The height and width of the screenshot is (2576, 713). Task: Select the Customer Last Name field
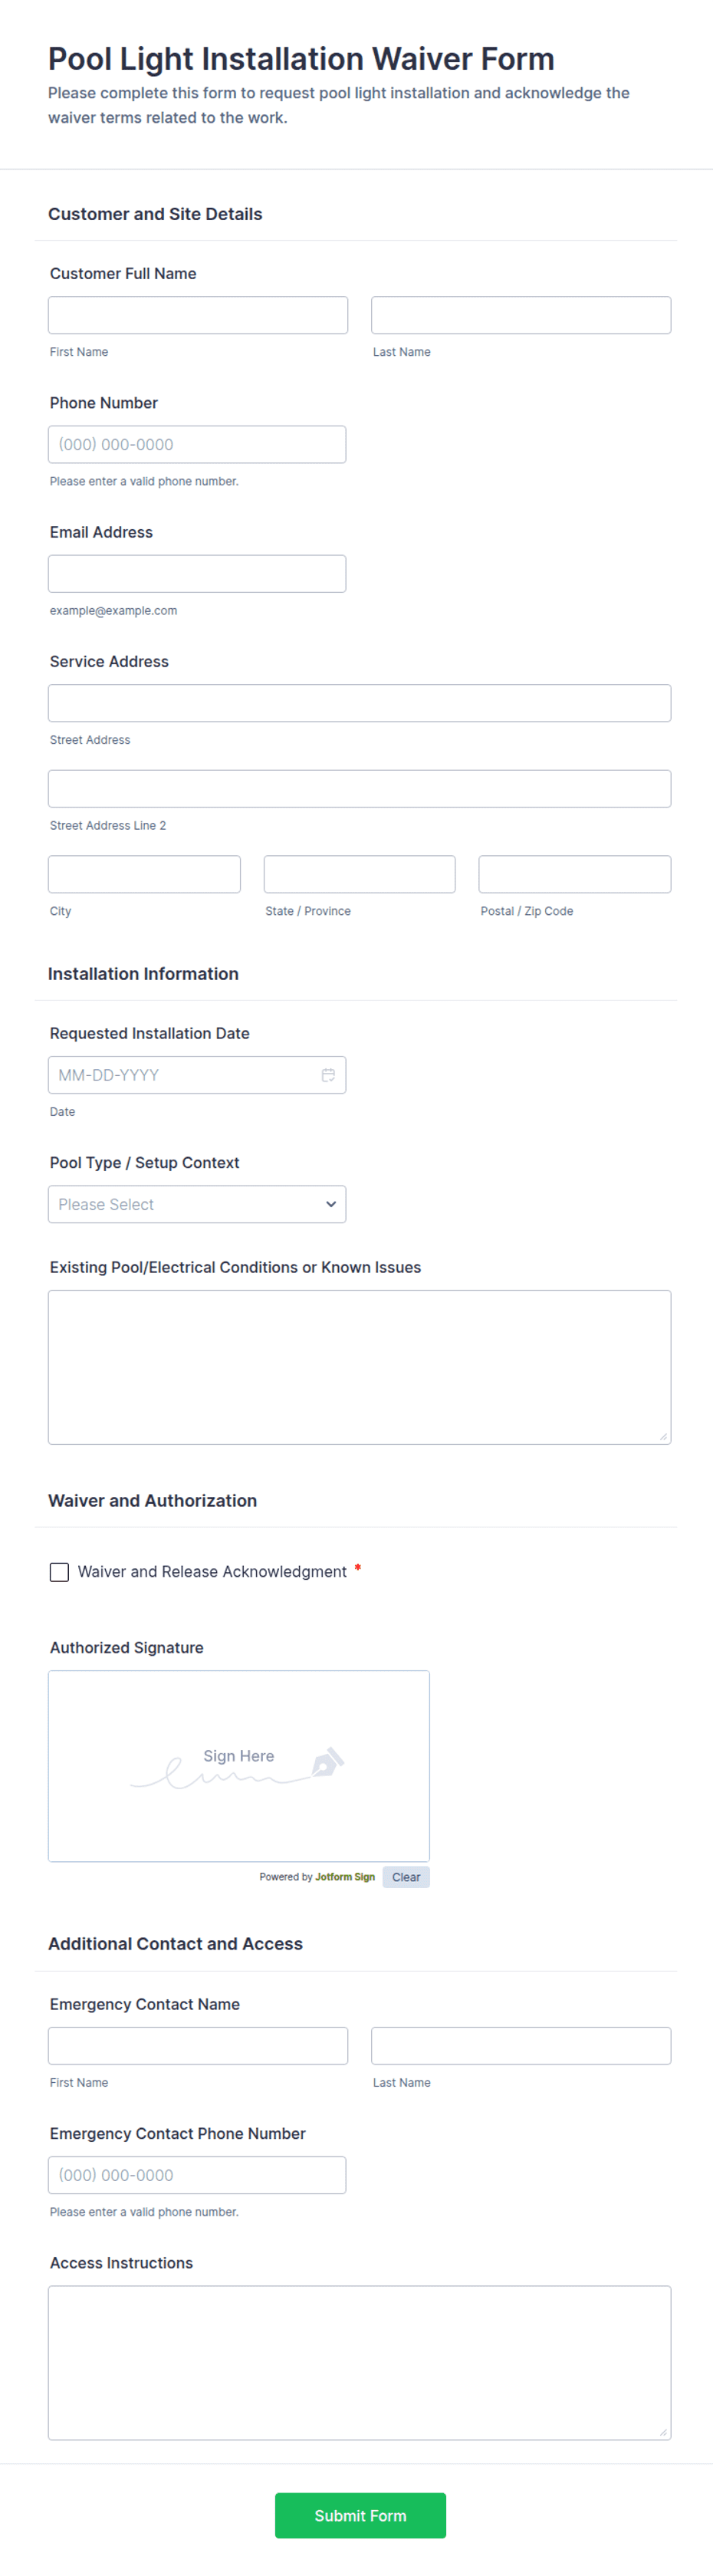click(521, 315)
